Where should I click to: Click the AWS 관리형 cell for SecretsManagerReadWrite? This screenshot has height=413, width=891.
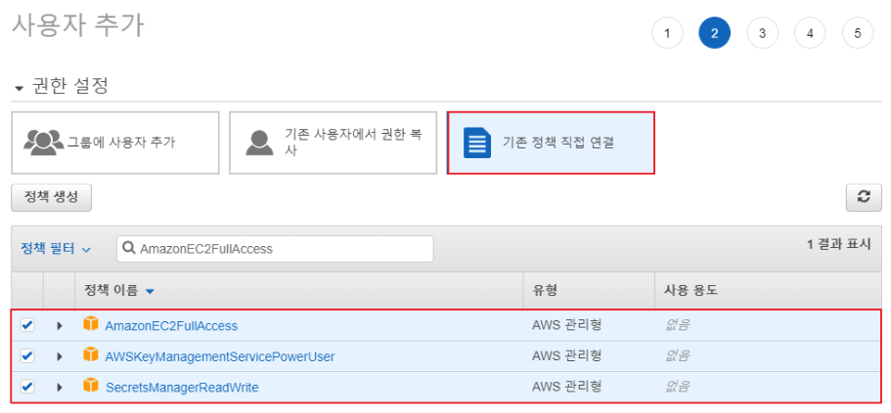click(566, 387)
